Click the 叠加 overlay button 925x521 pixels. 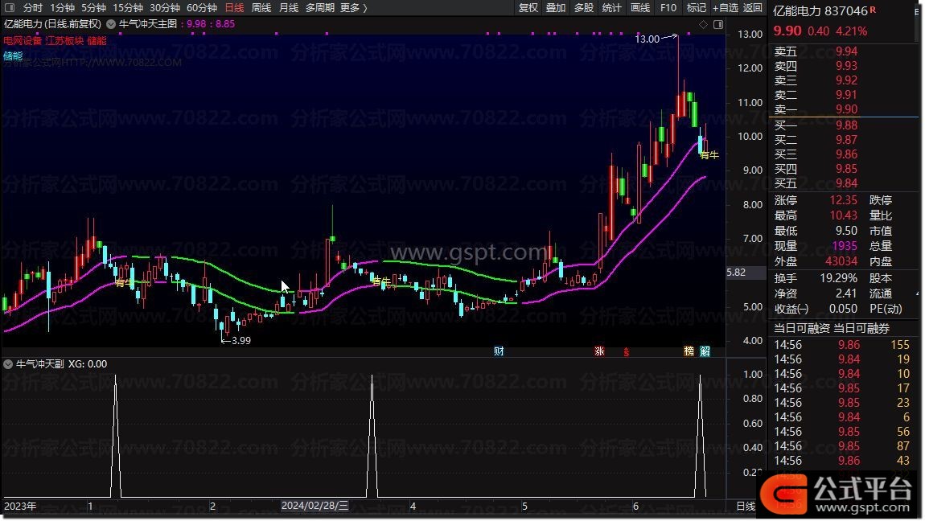[556, 8]
